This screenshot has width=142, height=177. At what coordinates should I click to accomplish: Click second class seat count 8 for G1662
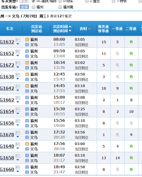131,100
